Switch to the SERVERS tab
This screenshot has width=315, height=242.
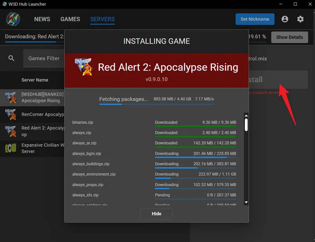pos(102,19)
